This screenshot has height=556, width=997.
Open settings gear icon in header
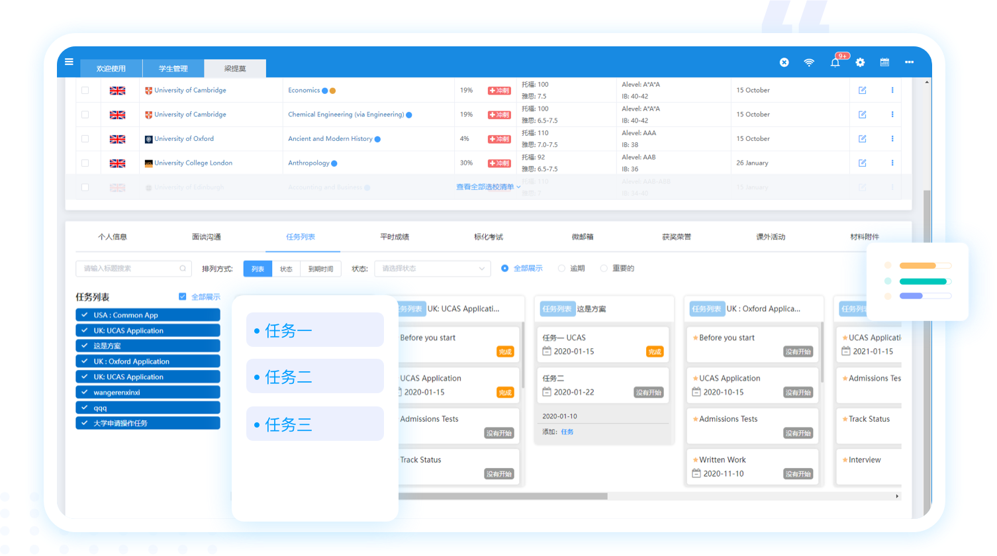[860, 62]
